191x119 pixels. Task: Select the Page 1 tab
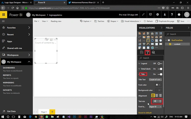point(44,112)
